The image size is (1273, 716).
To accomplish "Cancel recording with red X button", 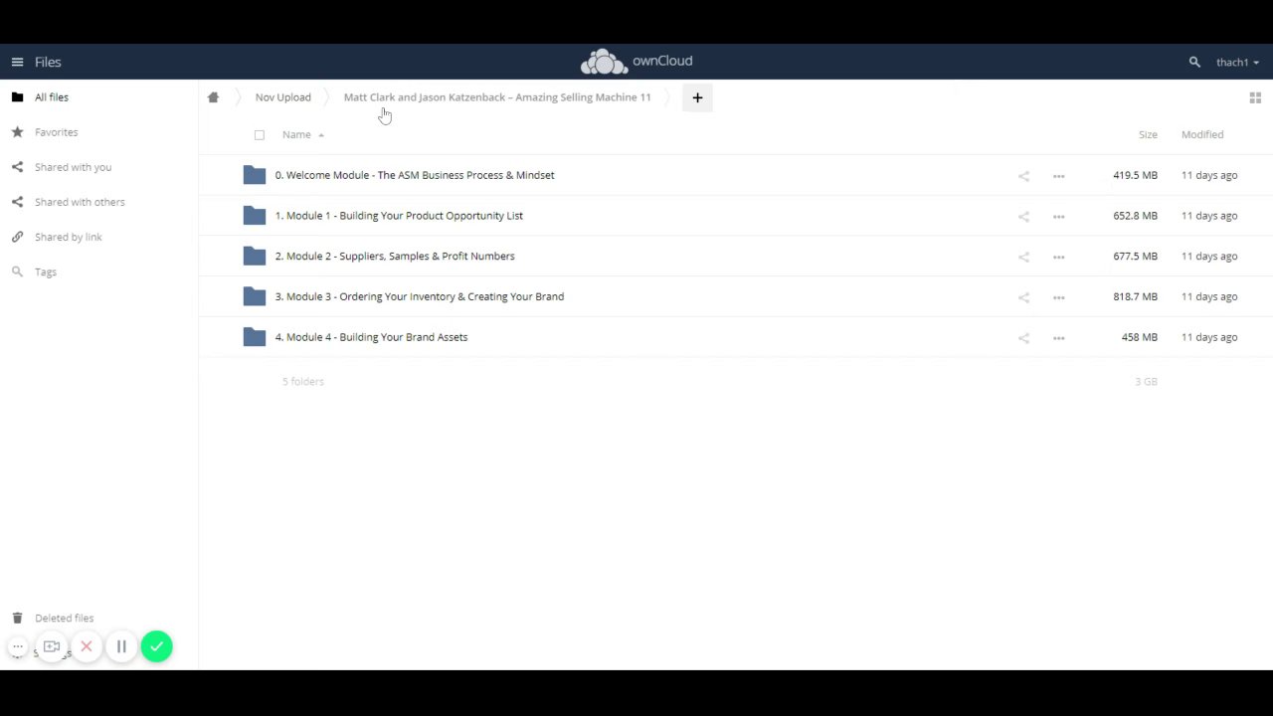I will point(87,646).
